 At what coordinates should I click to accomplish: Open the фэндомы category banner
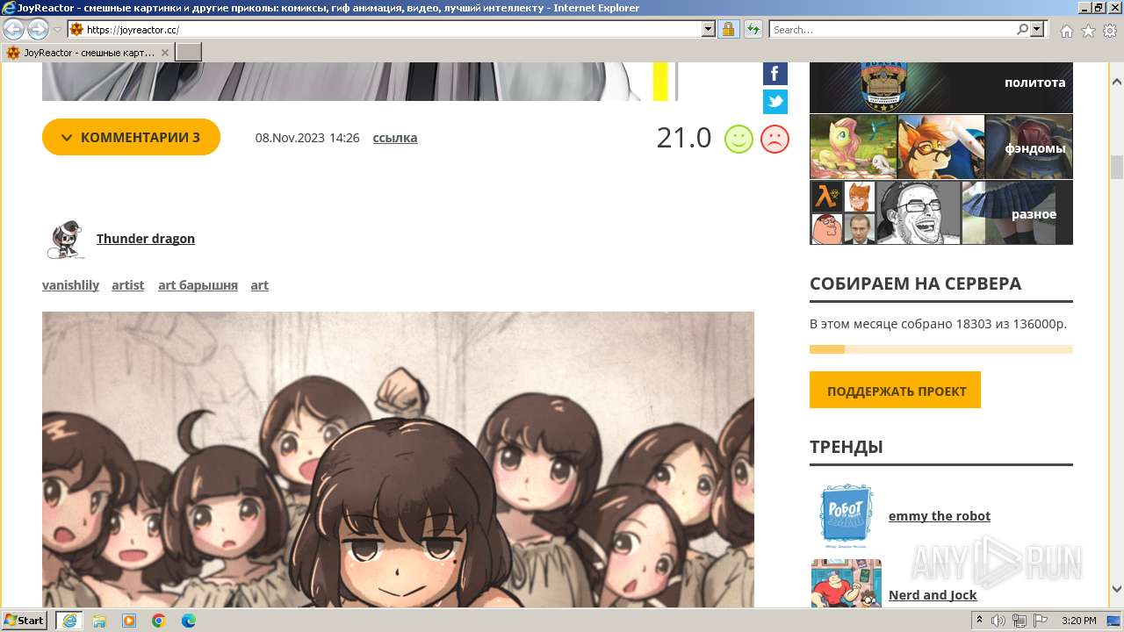(x=941, y=147)
